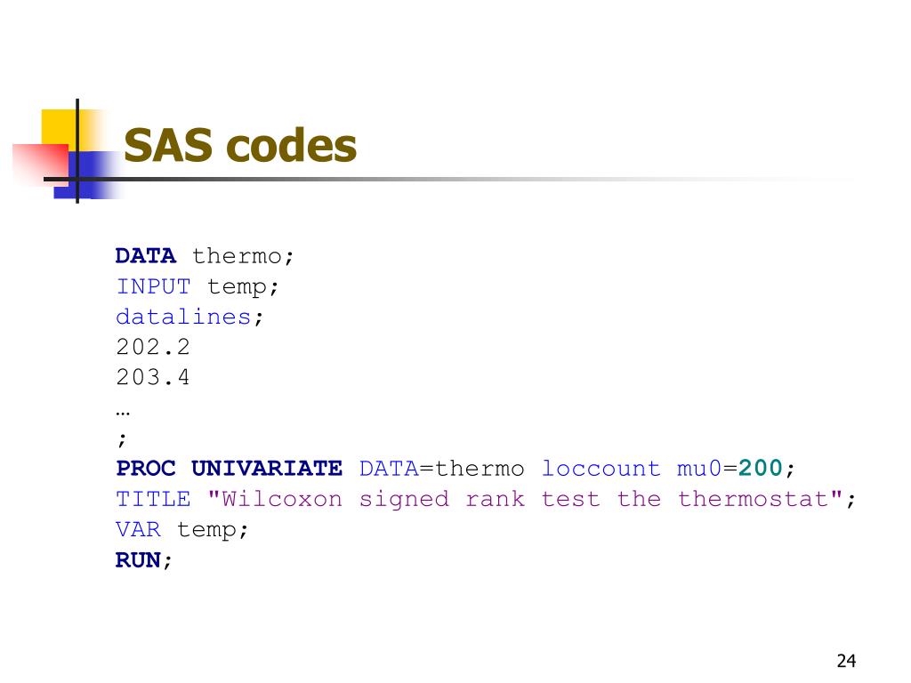This screenshot has height=683, width=911.
Task: Select the value 203.4
Action: tap(153, 377)
